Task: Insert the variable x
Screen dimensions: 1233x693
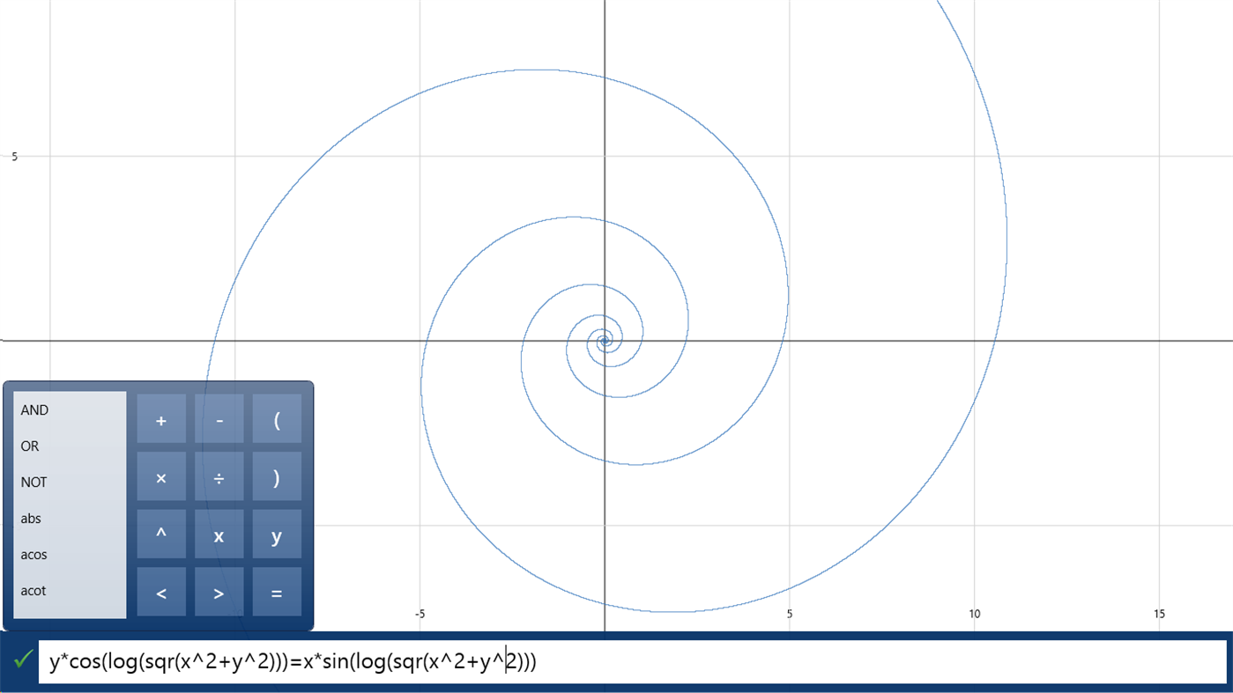Action: click(219, 534)
